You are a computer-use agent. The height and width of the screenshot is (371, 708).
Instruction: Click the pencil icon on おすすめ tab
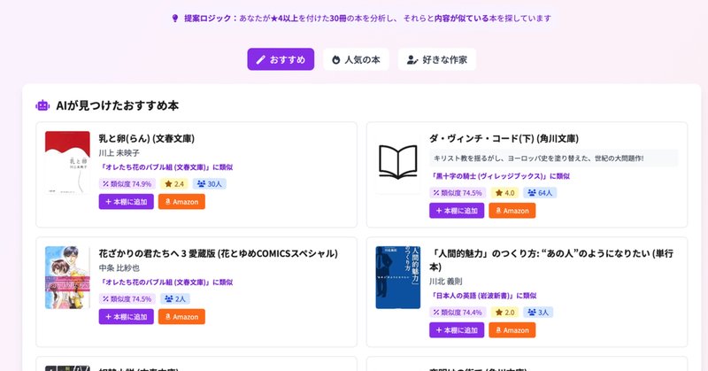[260, 59]
